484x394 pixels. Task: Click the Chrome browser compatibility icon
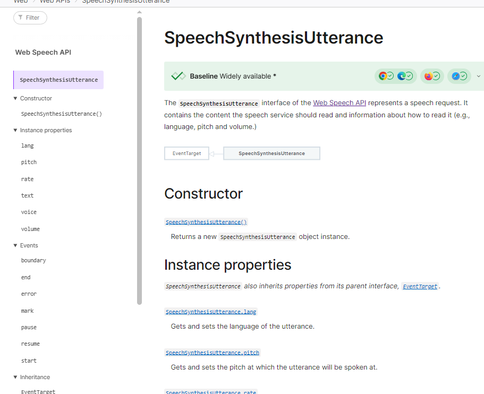click(383, 76)
